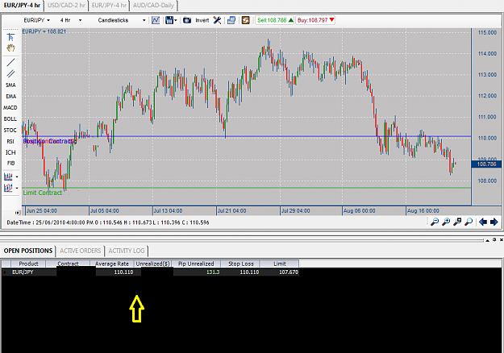Click Sell 108.786 price button
Viewport: 504px width, 353px height.
click(275, 20)
